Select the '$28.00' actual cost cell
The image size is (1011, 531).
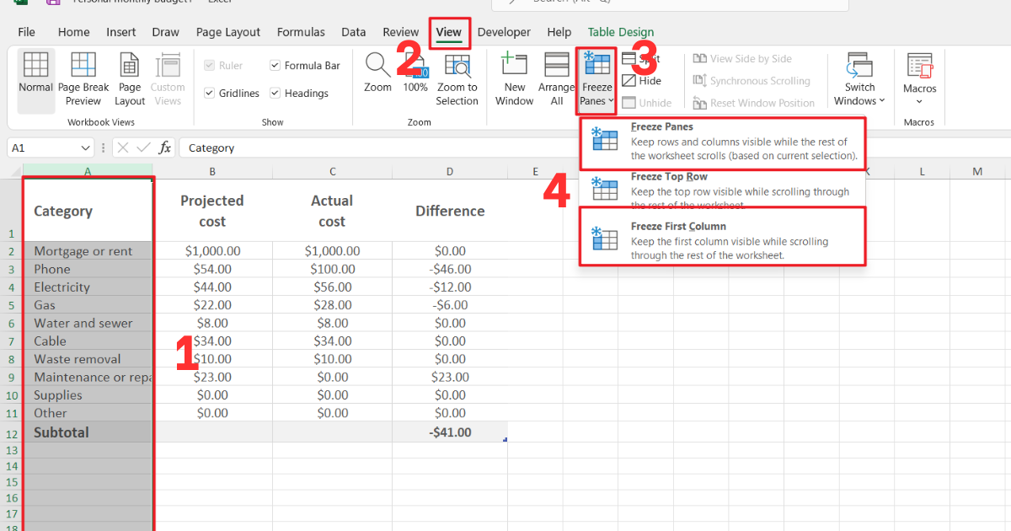tap(332, 305)
